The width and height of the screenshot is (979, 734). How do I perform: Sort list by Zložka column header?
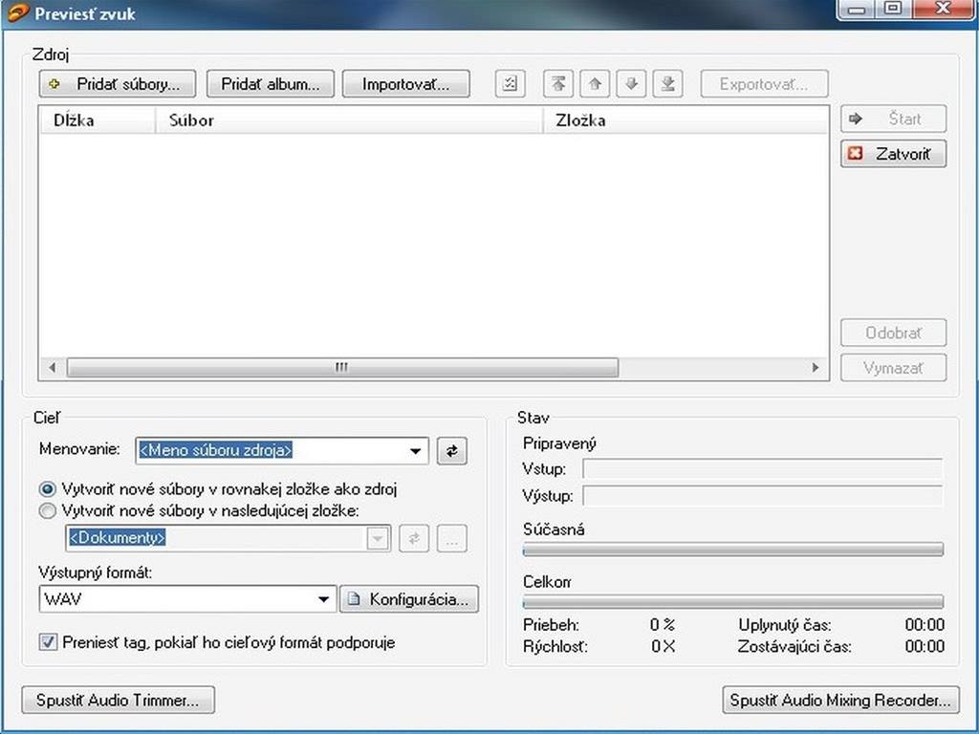pos(685,119)
